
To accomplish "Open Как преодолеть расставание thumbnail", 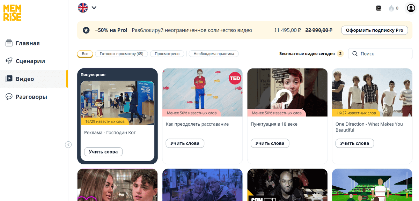I will 203,92.
